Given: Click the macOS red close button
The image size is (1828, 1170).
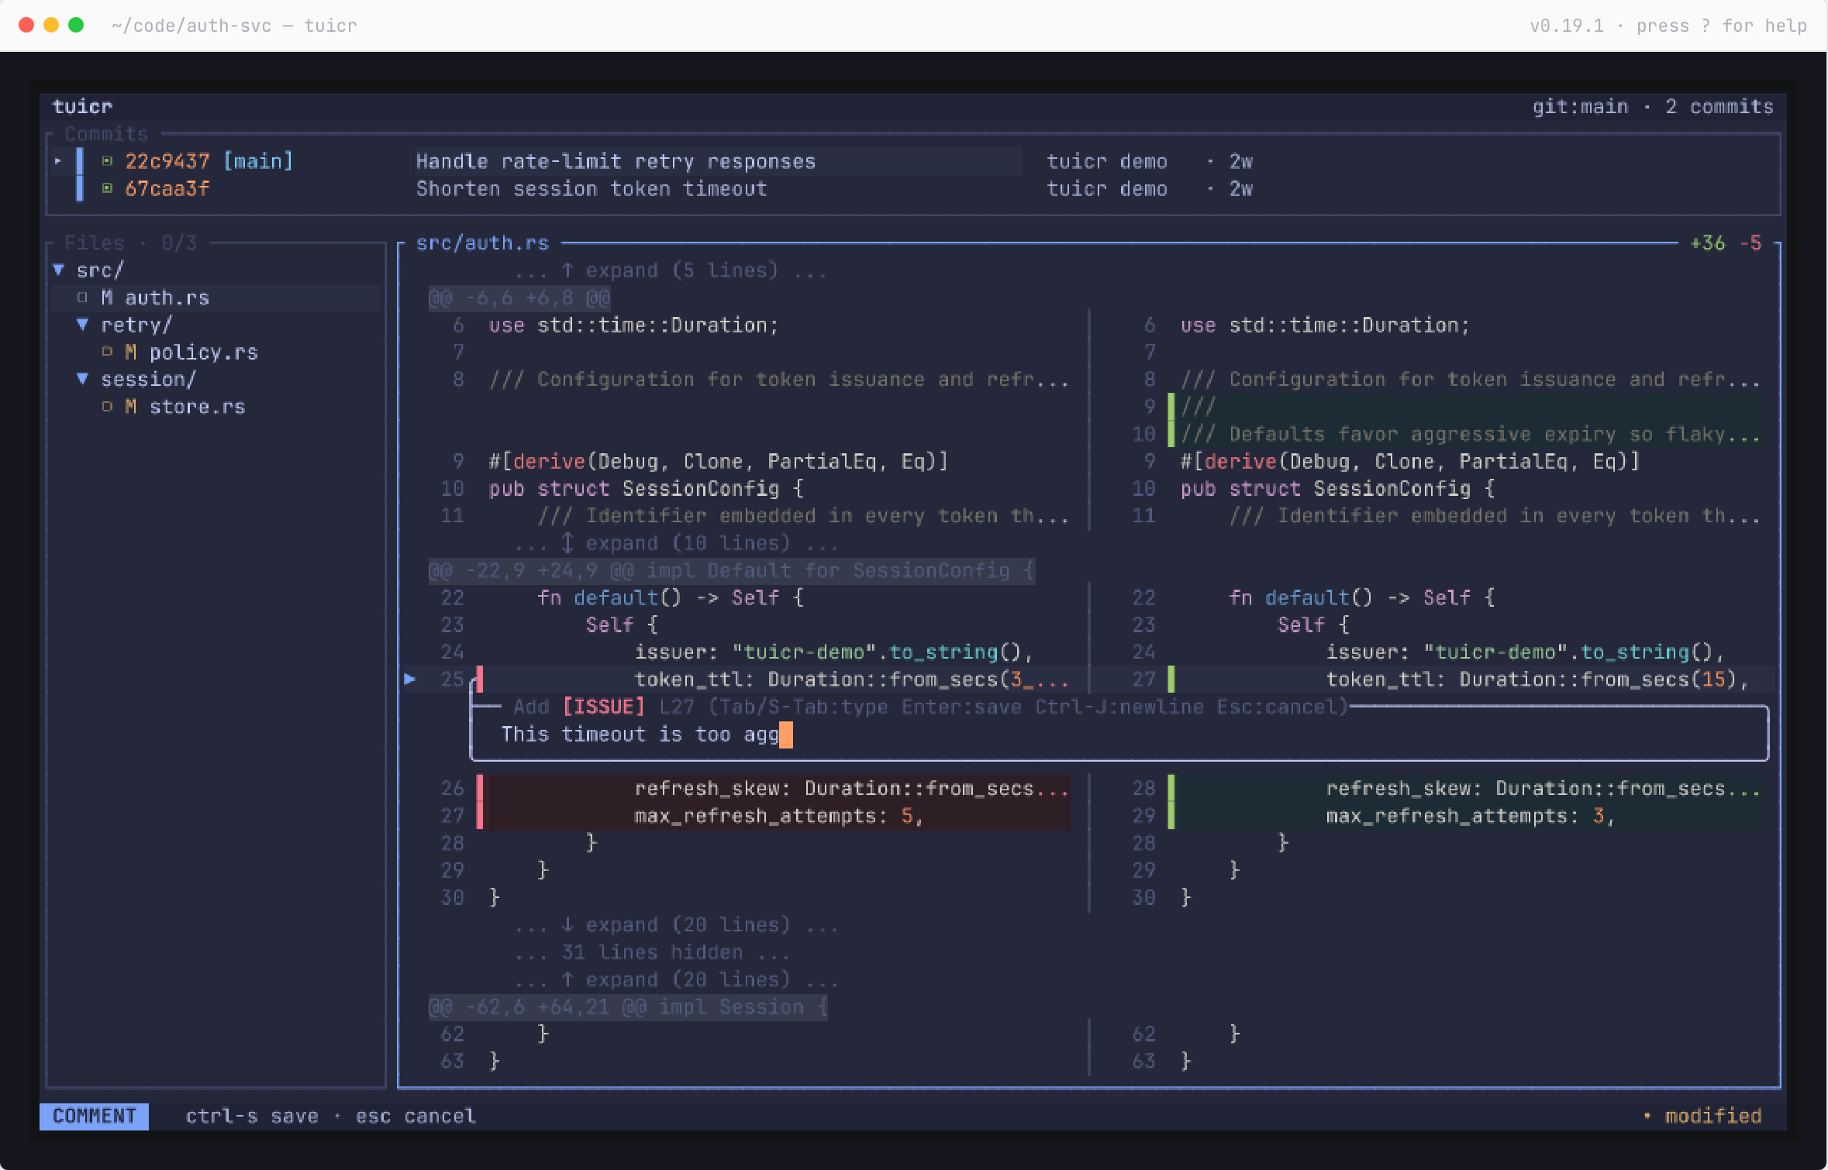Looking at the screenshot, I should [26, 25].
